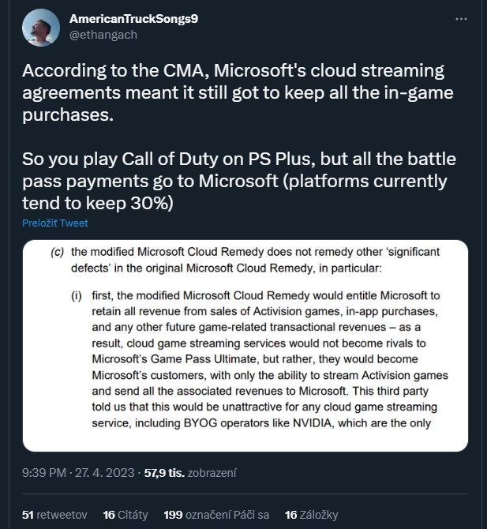The image size is (487, 529).
Task: Click the Preložiť Tweet translate link
Action: (x=55, y=223)
